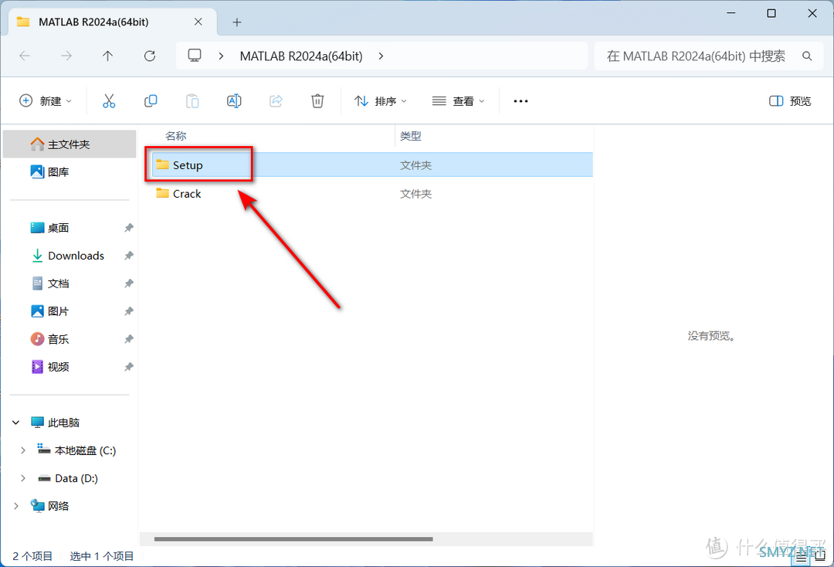This screenshot has width=834, height=567.
Task: Click the Paste clipboard icon
Action: coord(192,101)
